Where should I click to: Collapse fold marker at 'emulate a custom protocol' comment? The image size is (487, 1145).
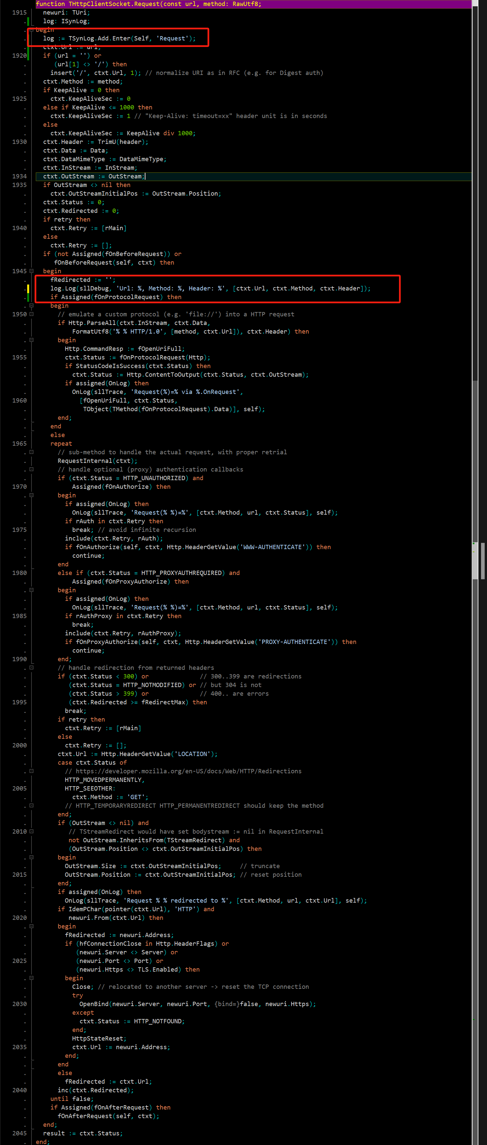pos(31,314)
